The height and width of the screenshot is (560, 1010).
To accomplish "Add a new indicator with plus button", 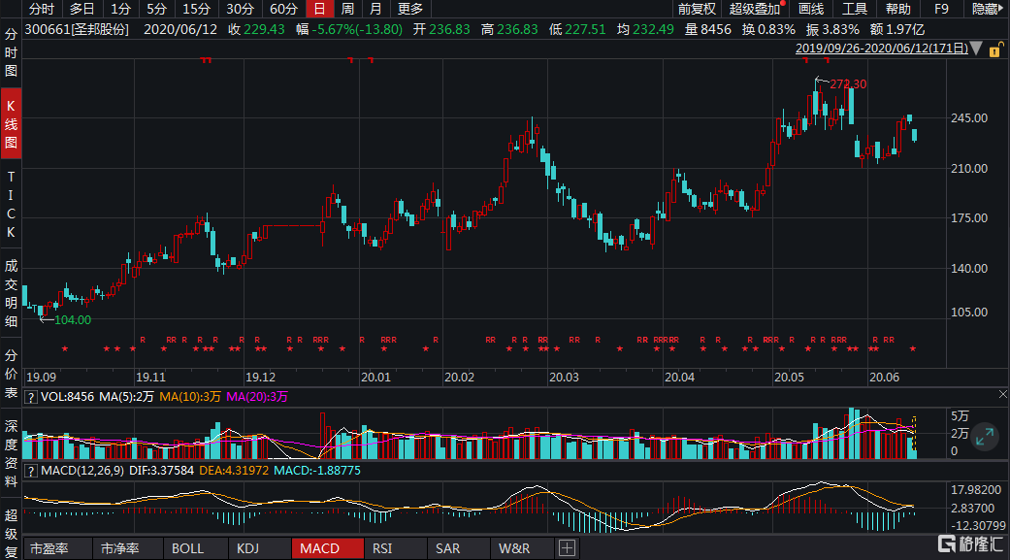I will click(x=567, y=548).
